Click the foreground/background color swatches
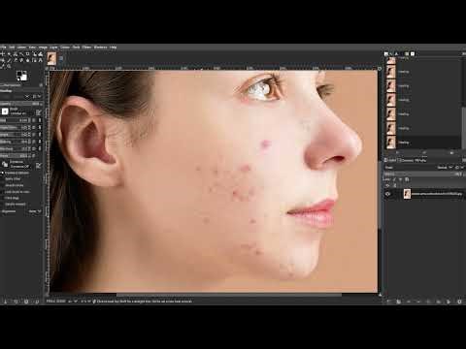 coord(21,76)
